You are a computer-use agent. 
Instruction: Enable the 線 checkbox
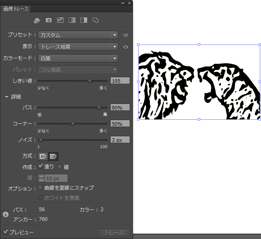(x=60, y=167)
